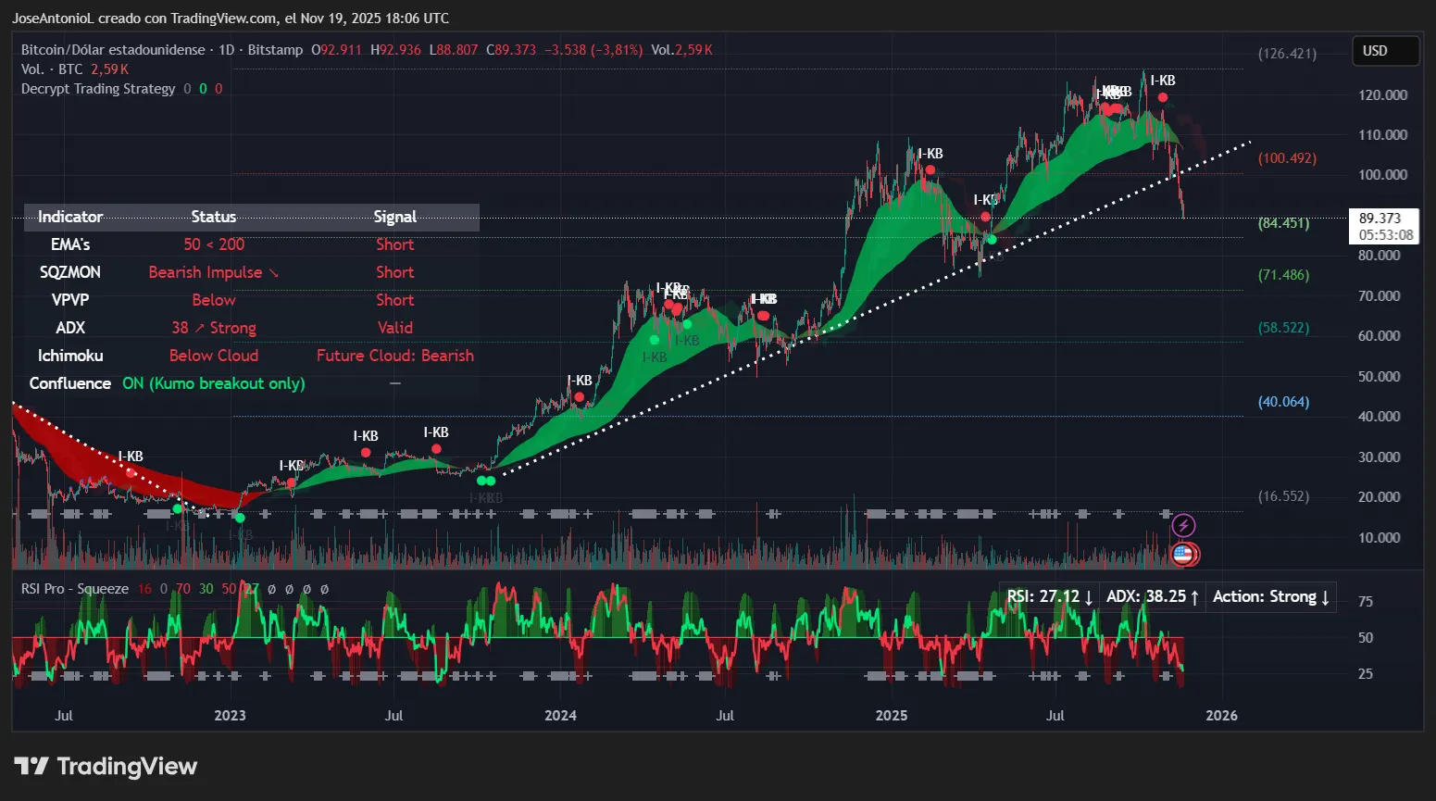Click the Action: Strong signal badge
Image resolution: width=1436 pixels, height=801 pixels.
coord(1269,596)
